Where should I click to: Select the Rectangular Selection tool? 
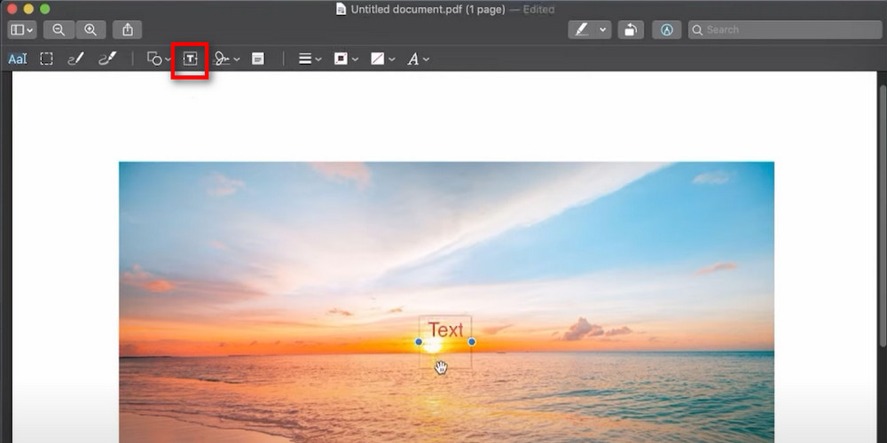[46, 58]
